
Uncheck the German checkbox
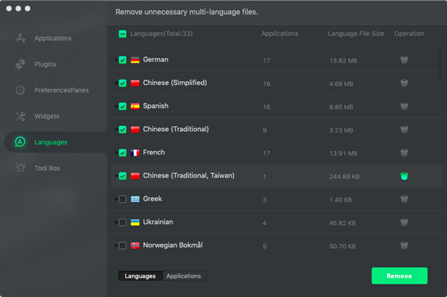[x=123, y=60]
